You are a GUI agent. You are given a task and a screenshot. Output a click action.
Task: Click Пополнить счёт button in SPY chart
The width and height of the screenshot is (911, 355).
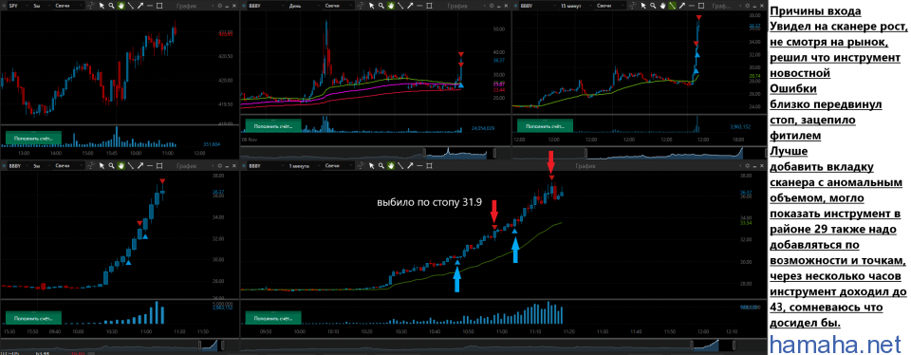click(33, 139)
